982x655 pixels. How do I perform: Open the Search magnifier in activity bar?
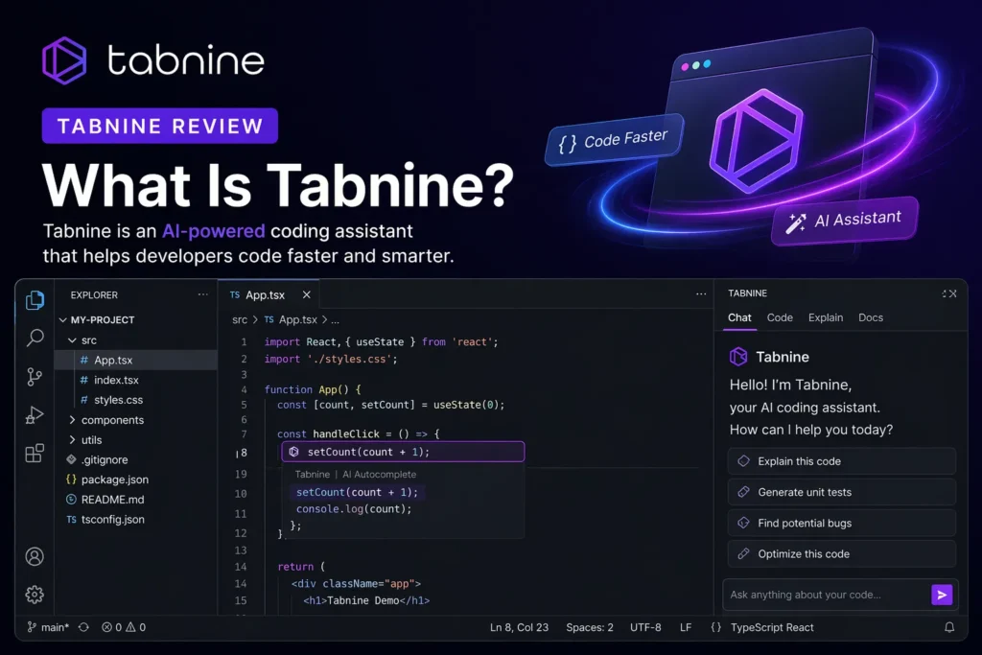(x=35, y=339)
